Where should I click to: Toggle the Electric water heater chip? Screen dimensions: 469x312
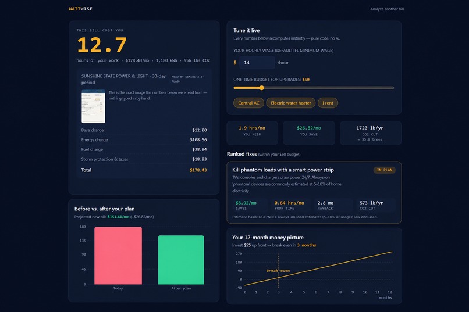click(291, 103)
